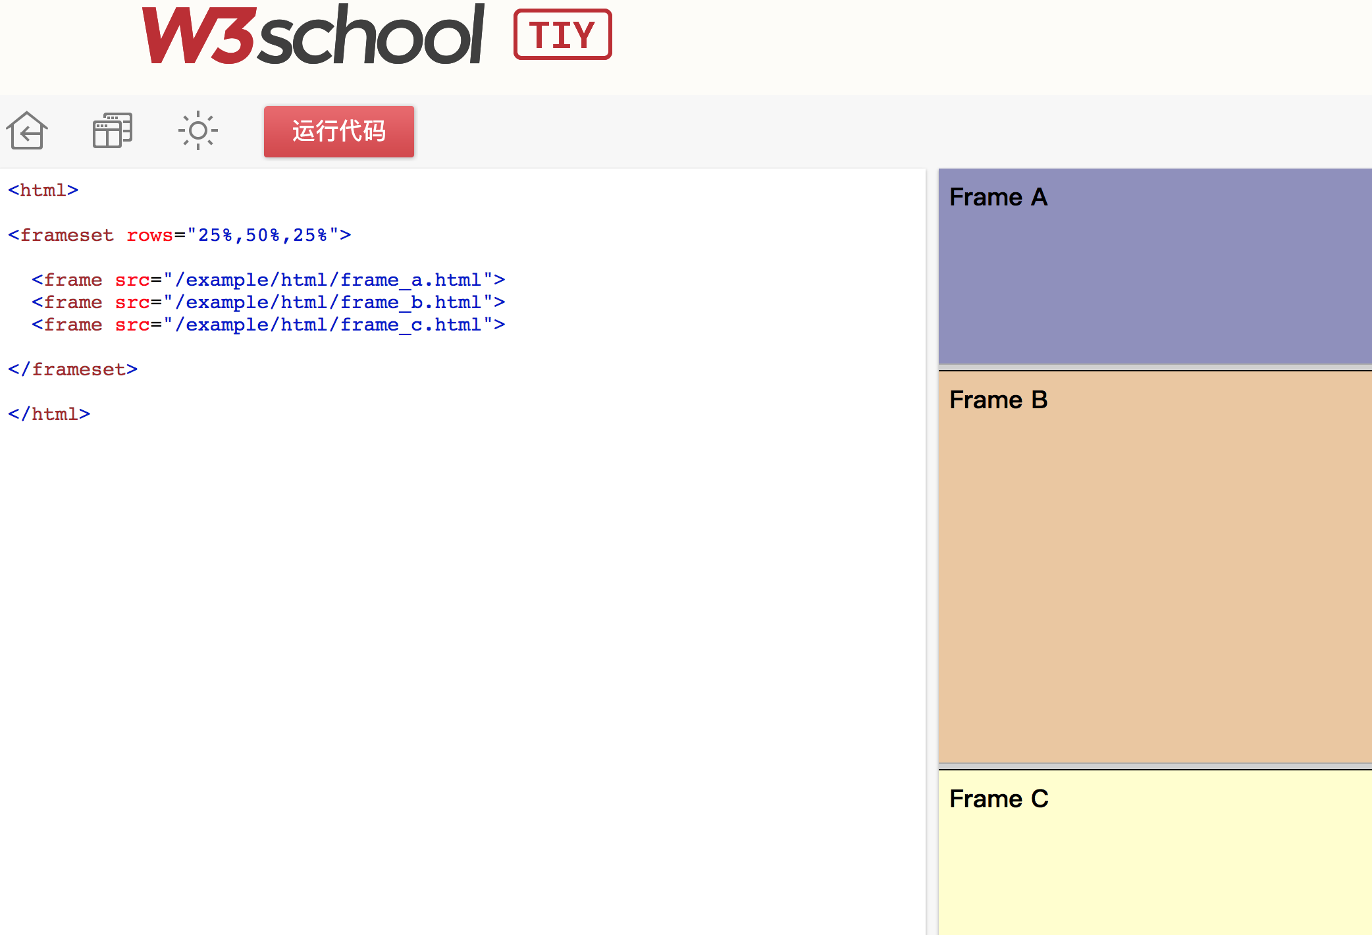The height and width of the screenshot is (935, 1372).
Task: Click the frame_a.html source line
Action: 268,280
